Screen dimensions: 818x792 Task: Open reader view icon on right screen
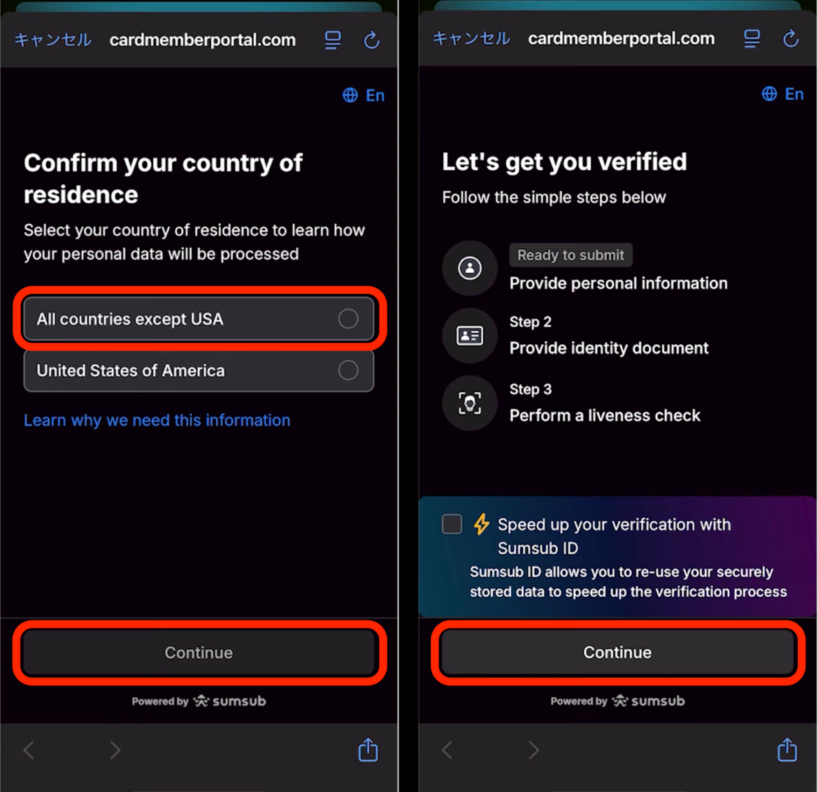[752, 38]
